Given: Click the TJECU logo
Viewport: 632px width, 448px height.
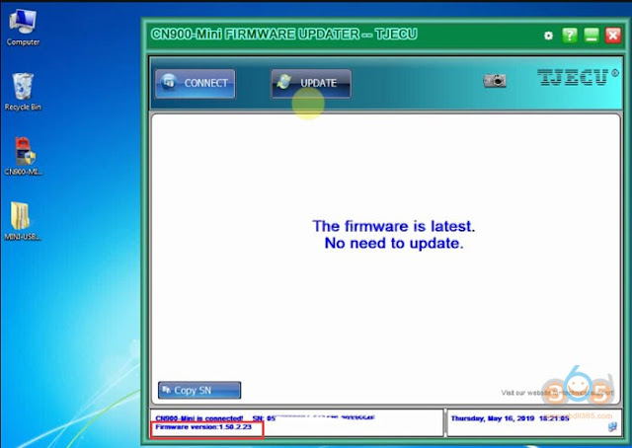Looking at the screenshot, I should tap(577, 77).
